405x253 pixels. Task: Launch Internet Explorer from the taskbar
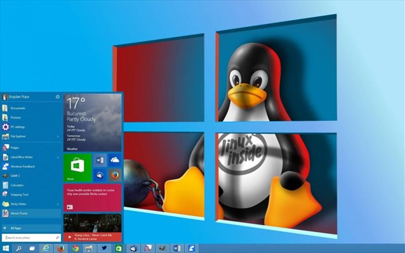tap(46, 249)
